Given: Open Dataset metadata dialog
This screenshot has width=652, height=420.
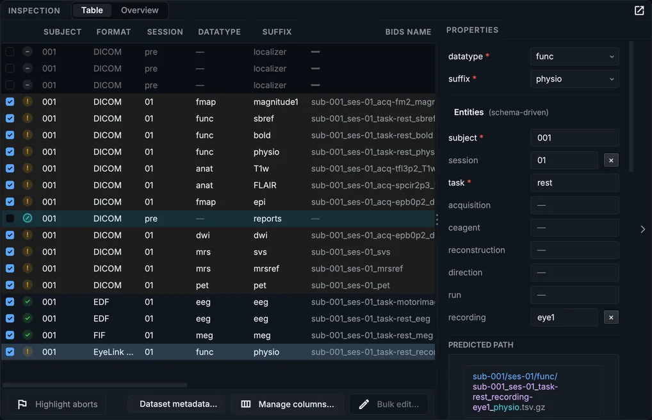Looking at the screenshot, I should click(178, 404).
